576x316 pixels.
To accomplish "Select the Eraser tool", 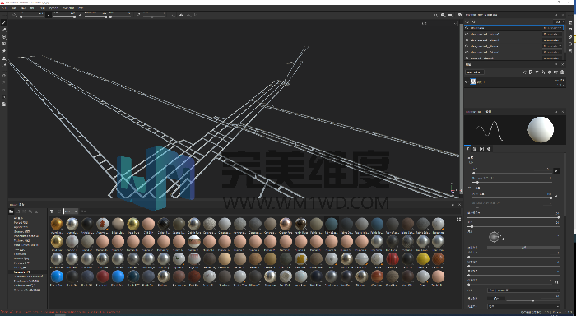I will click(x=4, y=30).
